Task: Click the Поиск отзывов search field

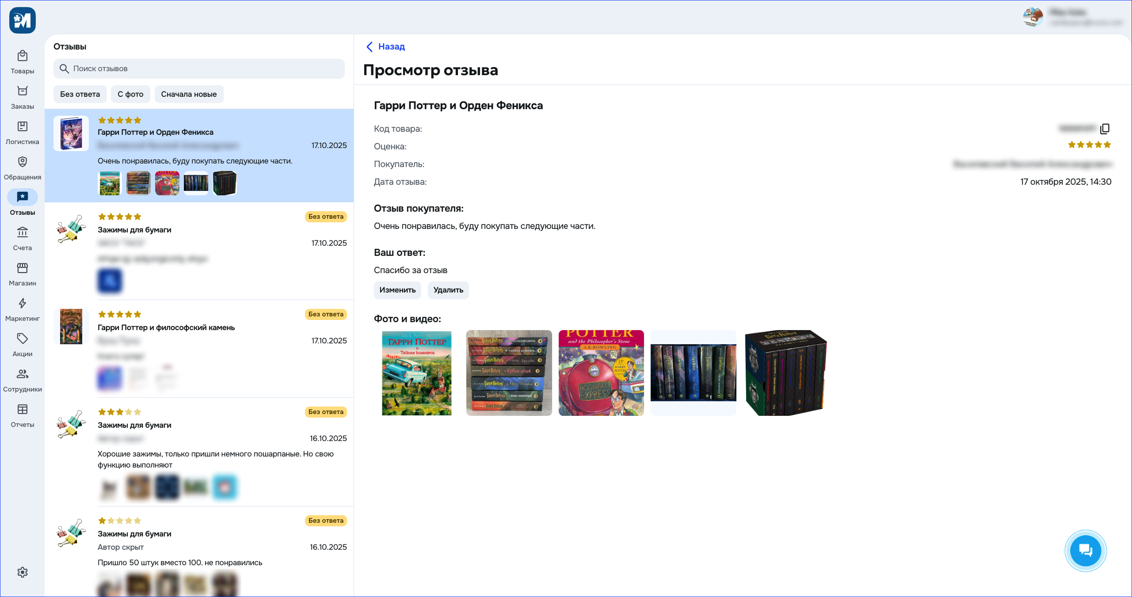Action: click(199, 69)
